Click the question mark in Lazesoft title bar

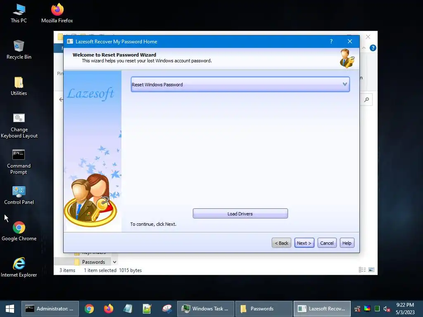pyautogui.click(x=331, y=41)
